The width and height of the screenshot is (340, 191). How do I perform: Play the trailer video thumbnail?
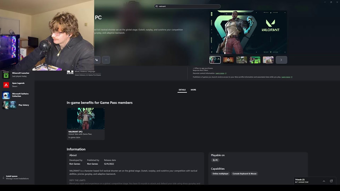(x=228, y=60)
